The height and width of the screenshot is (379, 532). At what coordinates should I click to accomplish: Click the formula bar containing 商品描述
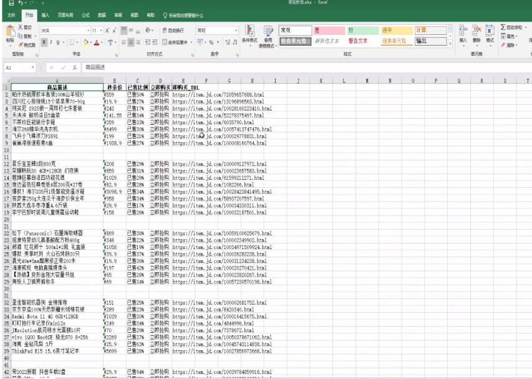coord(306,67)
